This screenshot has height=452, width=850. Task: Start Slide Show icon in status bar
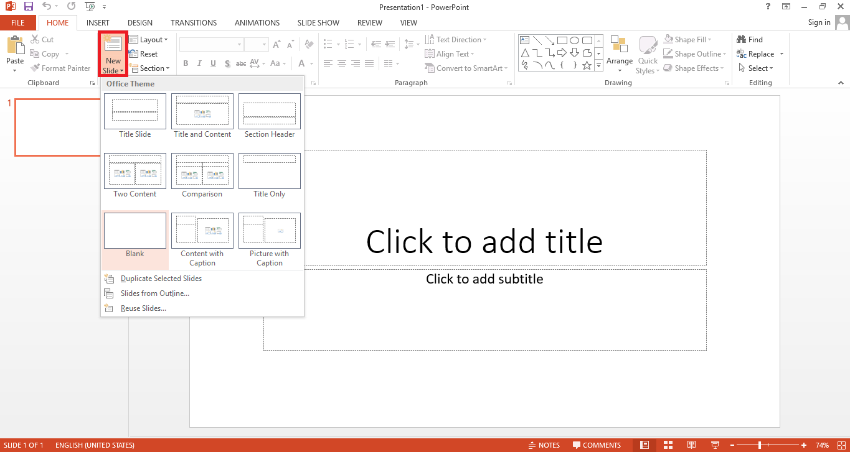click(714, 445)
